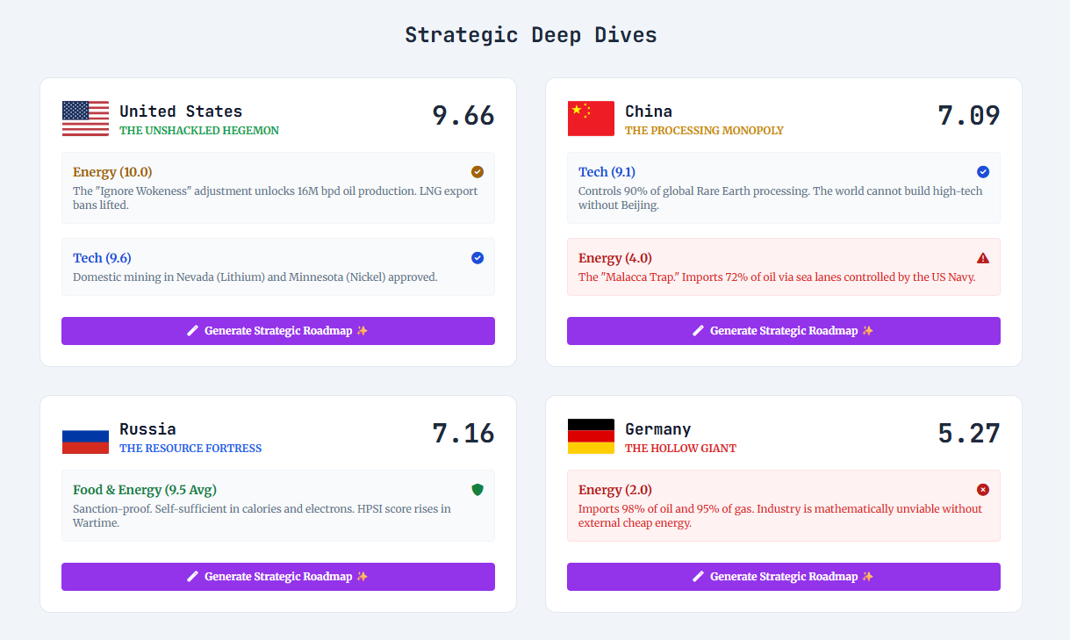Click the Russia flag icon

[85, 436]
